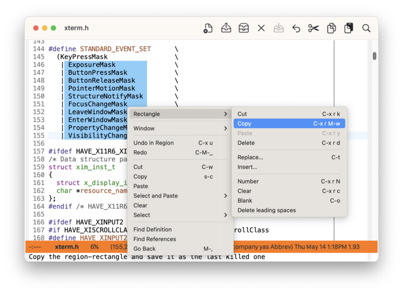Image resolution: width=403 pixels, height=294 pixels.
Task: Select Replace... rectangle command
Action: point(289,157)
